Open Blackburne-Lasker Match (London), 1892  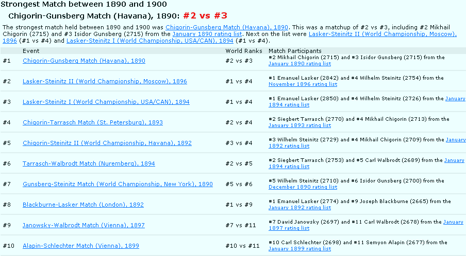tap(83, 205)
